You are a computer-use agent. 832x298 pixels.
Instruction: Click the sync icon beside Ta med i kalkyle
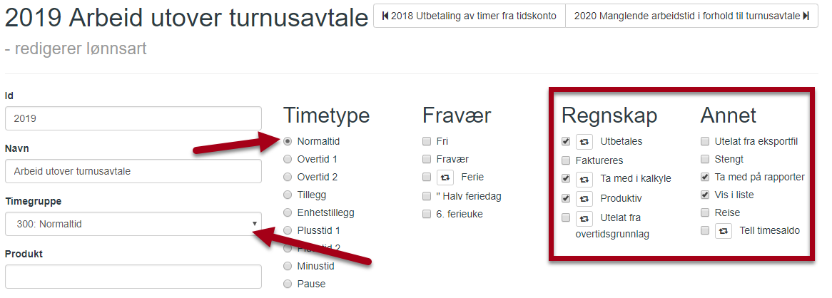[x=584, y=179]
